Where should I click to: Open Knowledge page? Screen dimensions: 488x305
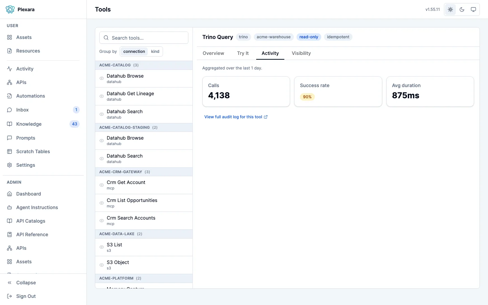43,124
